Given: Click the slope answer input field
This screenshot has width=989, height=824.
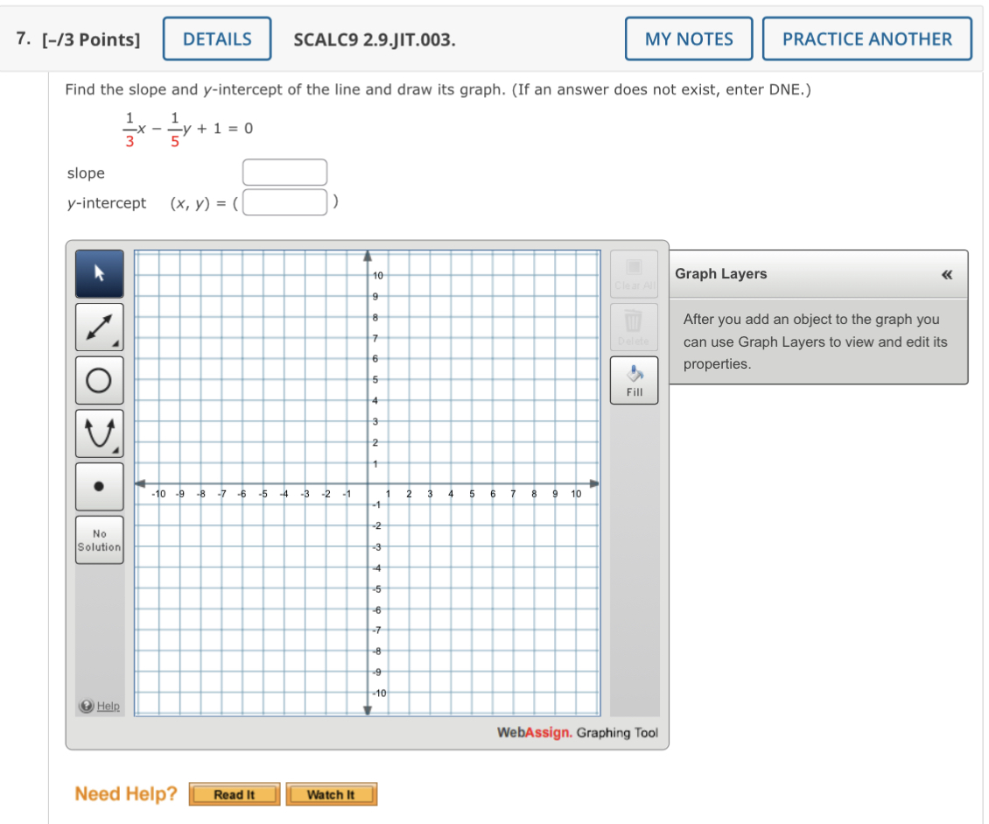Looking at the screenshot, I should pyautogui.click(x=284, y=172).
